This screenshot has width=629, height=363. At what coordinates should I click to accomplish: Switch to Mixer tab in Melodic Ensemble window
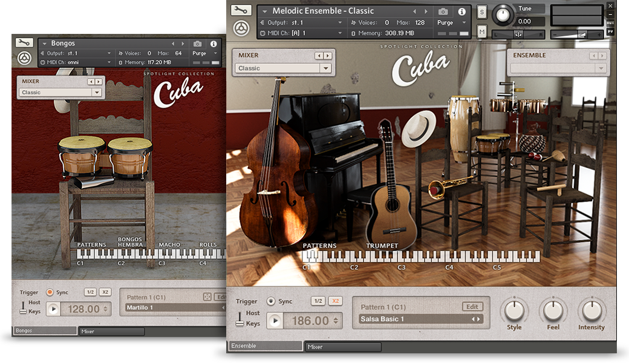click(343, 347)
